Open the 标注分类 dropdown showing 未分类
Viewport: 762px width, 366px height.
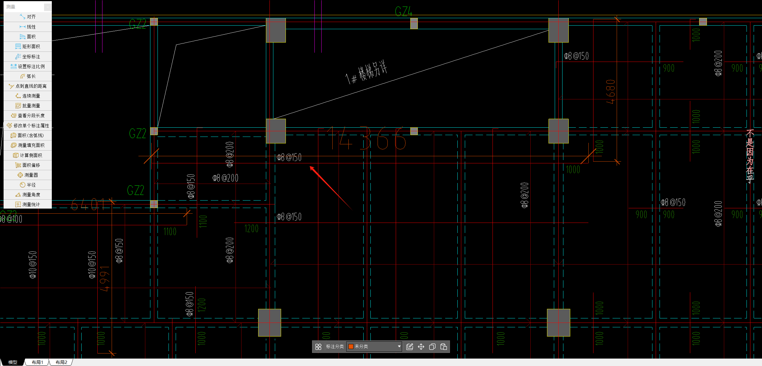[x=374, y=347]
